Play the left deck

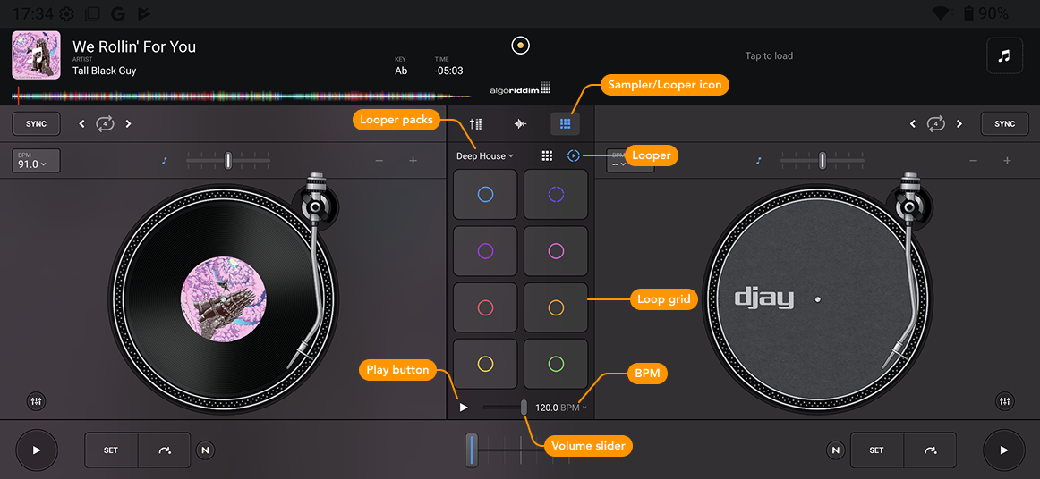pyautogui.click(x=37, y=450)
